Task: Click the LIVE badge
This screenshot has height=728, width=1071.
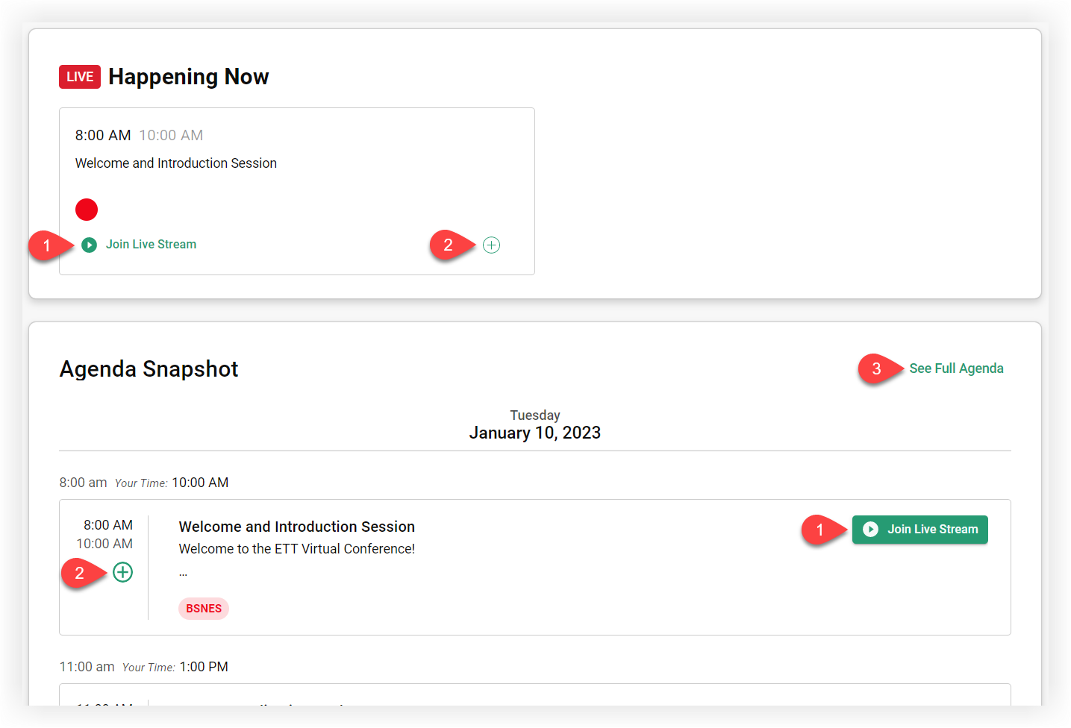Action: [80, 77]
